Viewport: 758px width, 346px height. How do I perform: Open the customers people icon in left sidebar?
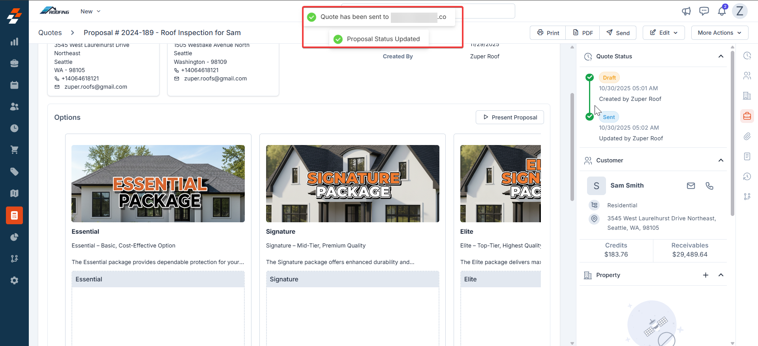coord(14,107)
